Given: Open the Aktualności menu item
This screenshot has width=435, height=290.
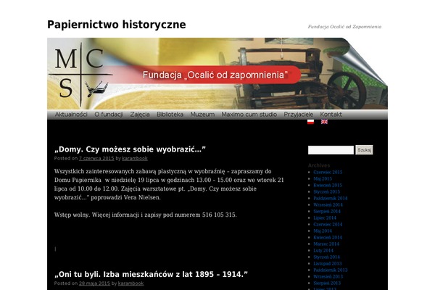Looking at the screenshot, I should 71,115.
